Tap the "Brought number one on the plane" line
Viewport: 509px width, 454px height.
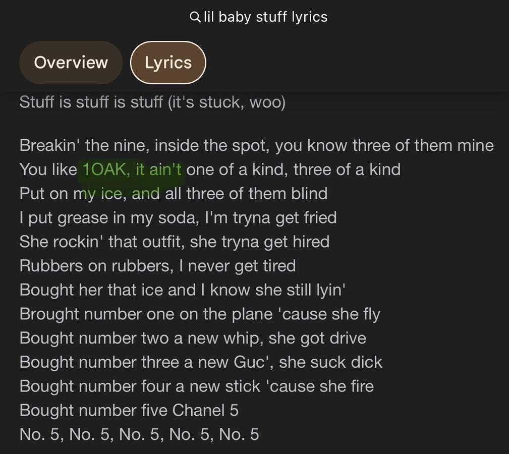pos(200,314)
